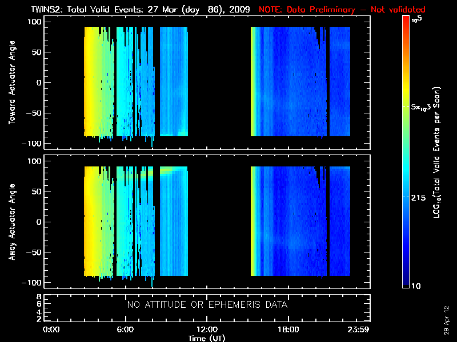Click the 18:00 tick on the time axis
The height and width of the screenshot is (342, 457).
[x=288, y=329]
